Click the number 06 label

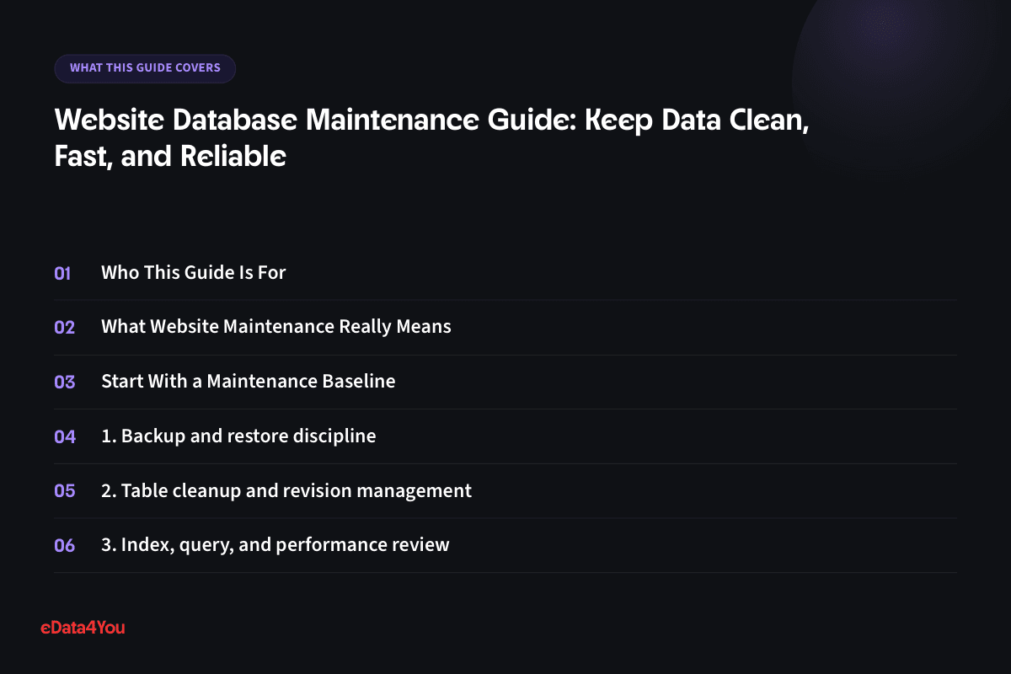coord(65,545)
